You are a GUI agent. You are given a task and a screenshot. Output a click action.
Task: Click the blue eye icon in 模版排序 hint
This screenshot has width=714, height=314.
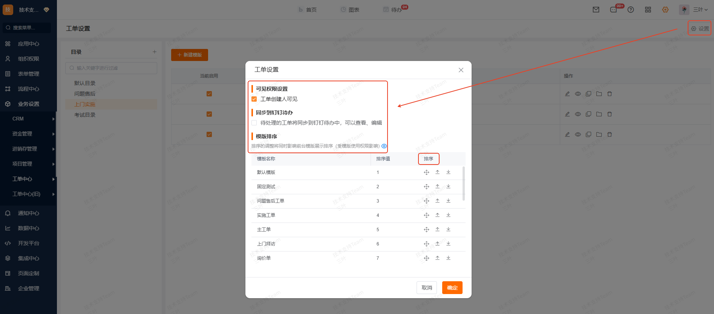coord(384,146)
